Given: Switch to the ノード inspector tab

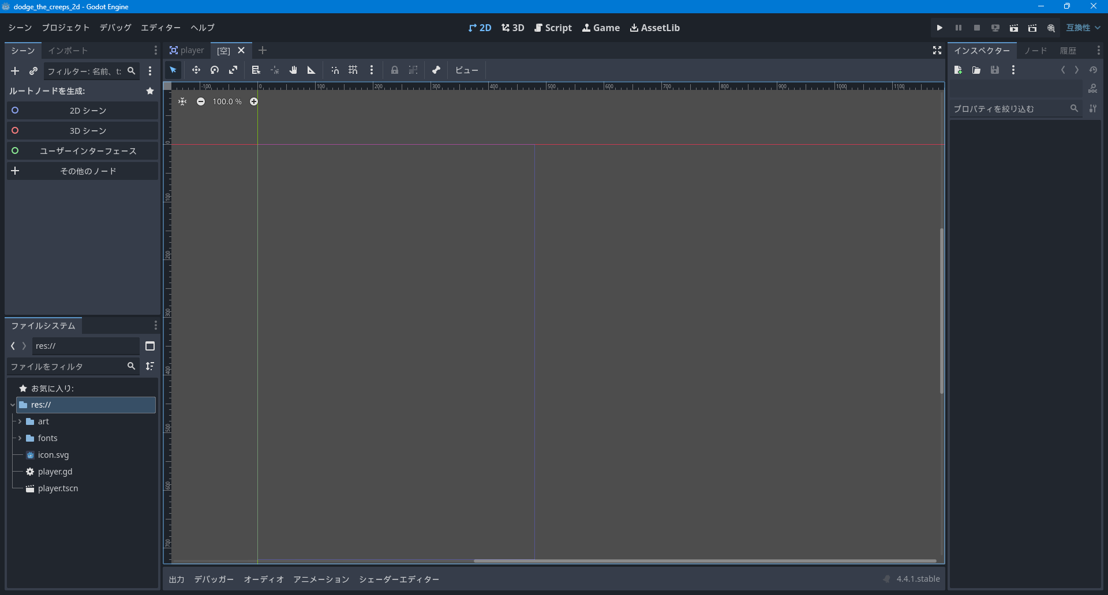Looking at the screenshot, I should 1036,51.
